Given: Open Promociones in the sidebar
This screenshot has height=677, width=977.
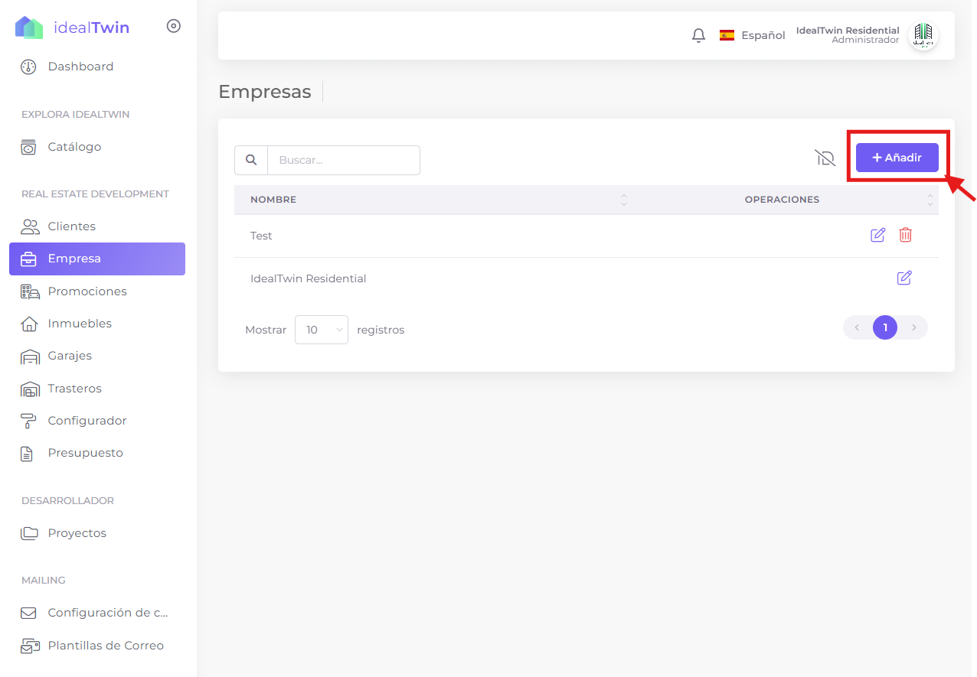Looking at the screenshot, I should pyautogui.click(x=87, y=291).
